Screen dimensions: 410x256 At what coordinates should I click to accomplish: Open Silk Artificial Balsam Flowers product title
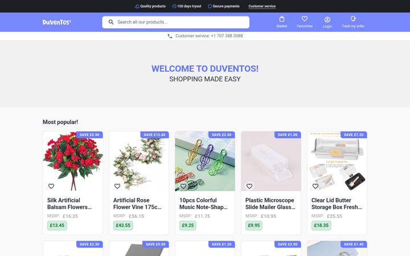69,204
